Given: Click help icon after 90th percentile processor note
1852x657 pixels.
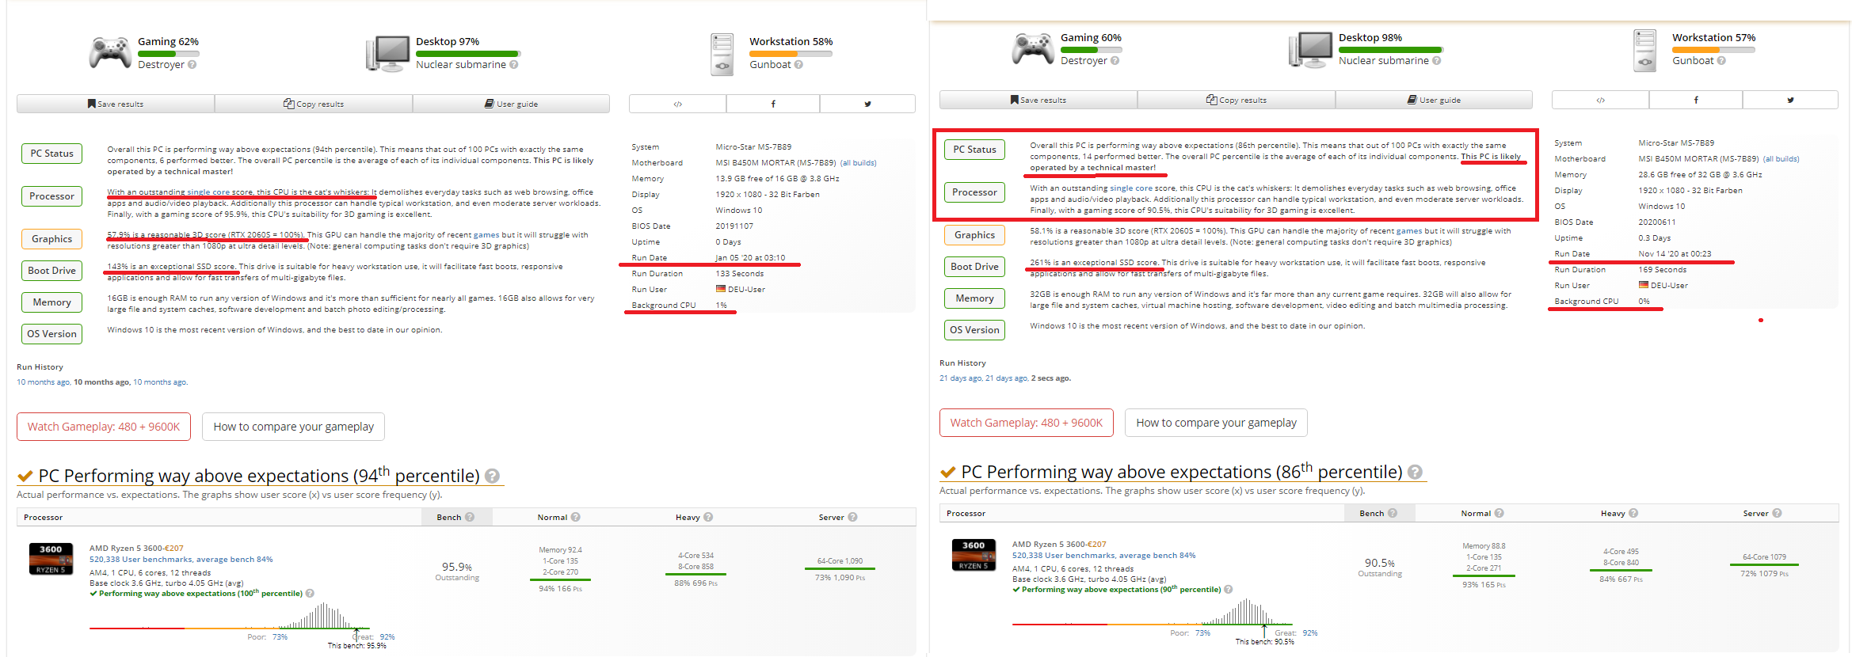Looking at the screenshot, I should [1228, 590].
